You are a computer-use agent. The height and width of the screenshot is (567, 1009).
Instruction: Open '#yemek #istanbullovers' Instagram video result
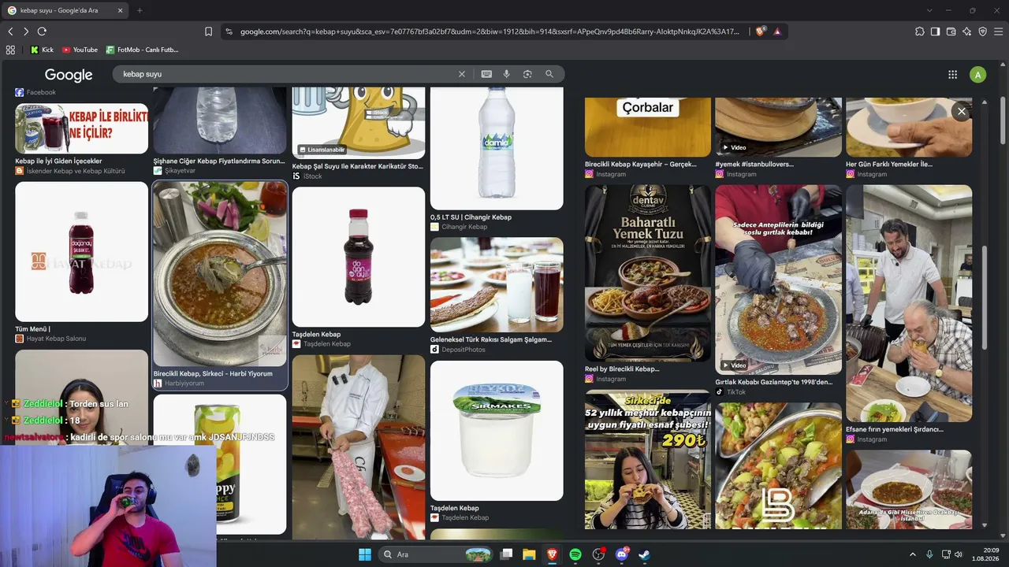(x=778, y=139)
